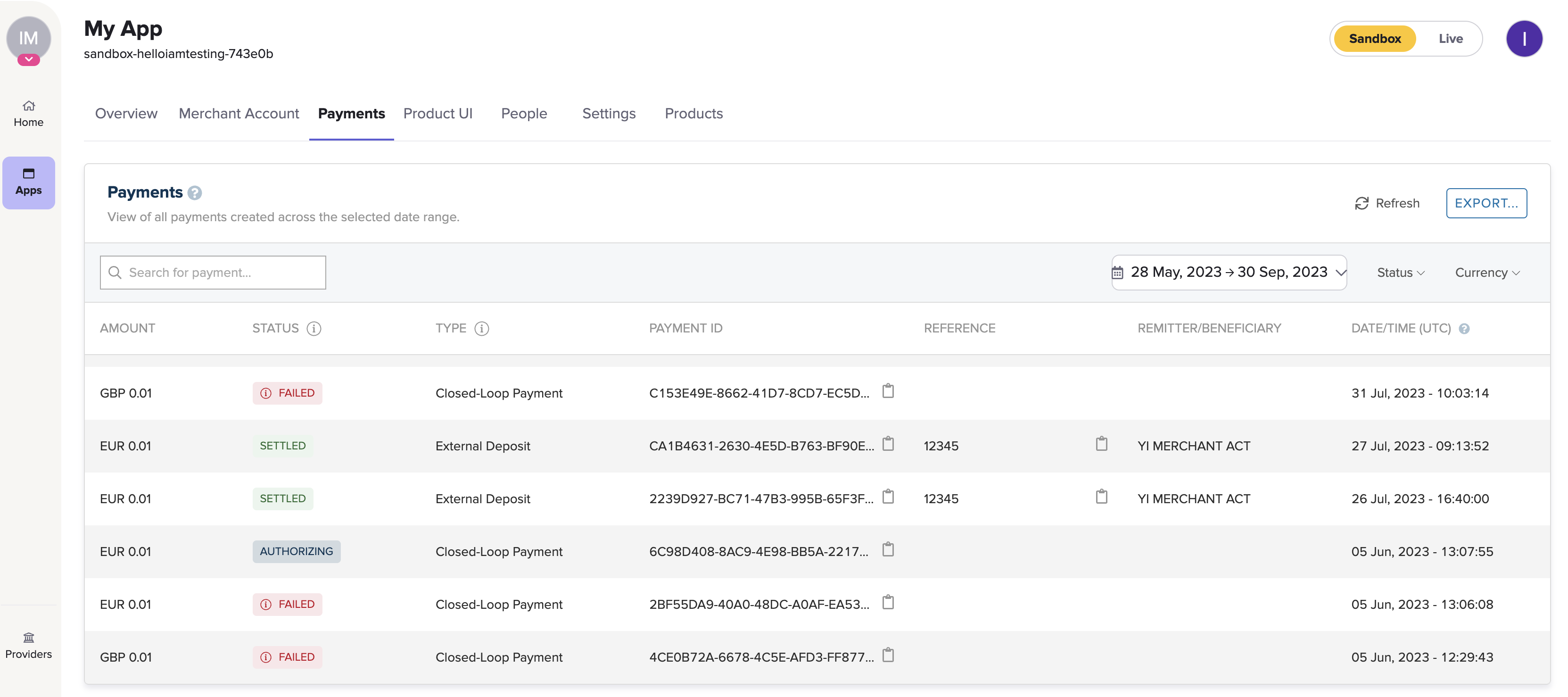Click the Apps sidebar navigation icon

pos(28,179)
